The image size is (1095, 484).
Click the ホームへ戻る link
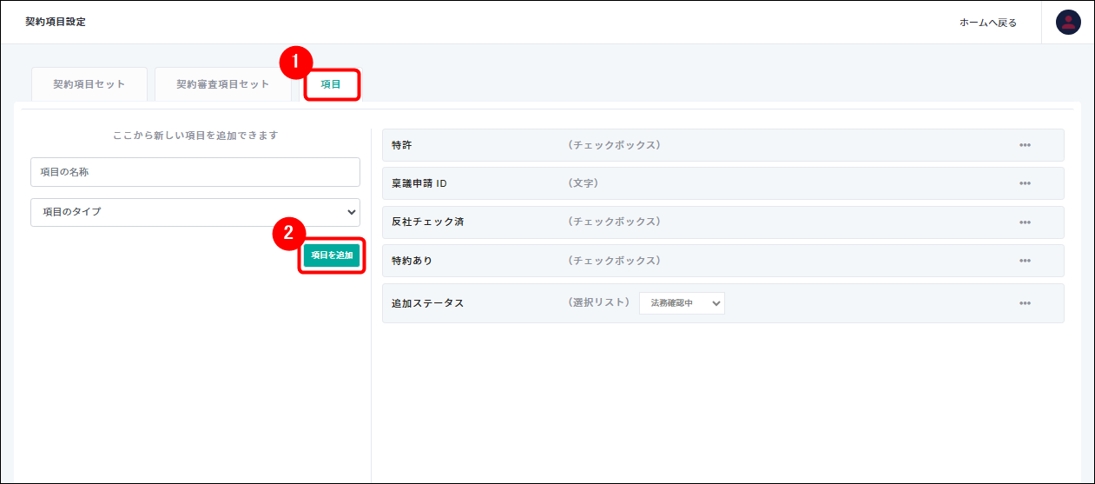point(987,23)
